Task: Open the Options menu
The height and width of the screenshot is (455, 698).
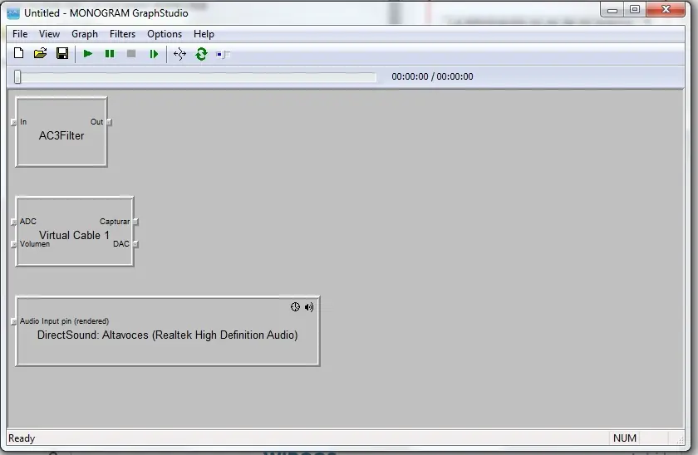Action: click(x=165, y=34)
